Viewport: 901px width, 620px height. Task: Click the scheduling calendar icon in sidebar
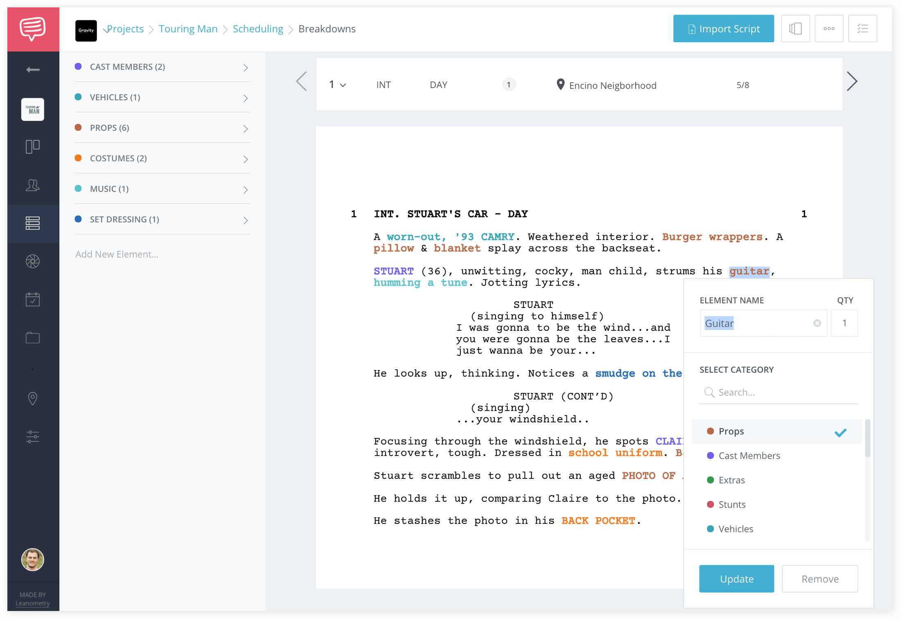tap(32, 299)
